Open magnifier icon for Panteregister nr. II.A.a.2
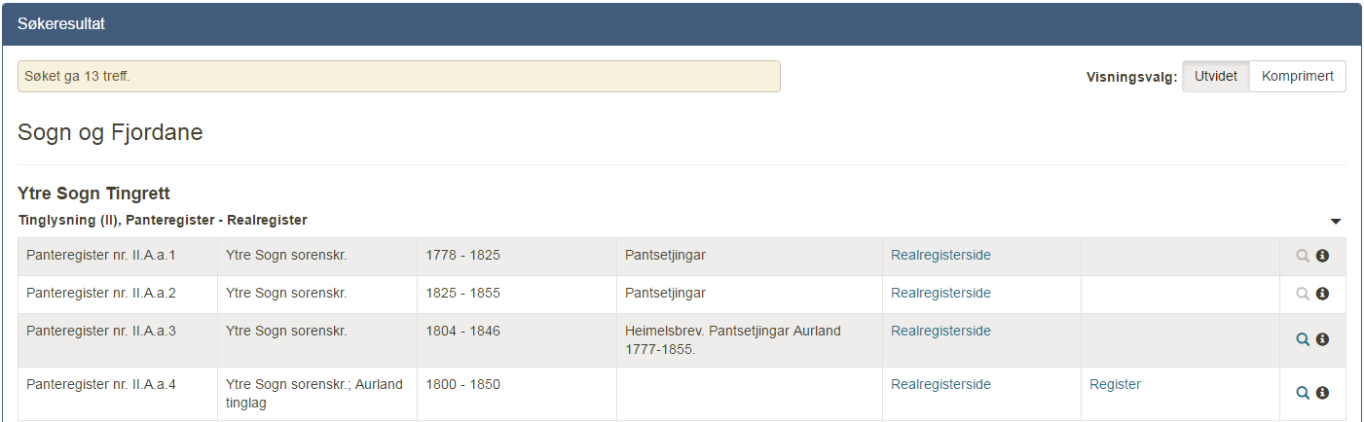Viewport: 1364px width, 422px height. [1303, 294]
